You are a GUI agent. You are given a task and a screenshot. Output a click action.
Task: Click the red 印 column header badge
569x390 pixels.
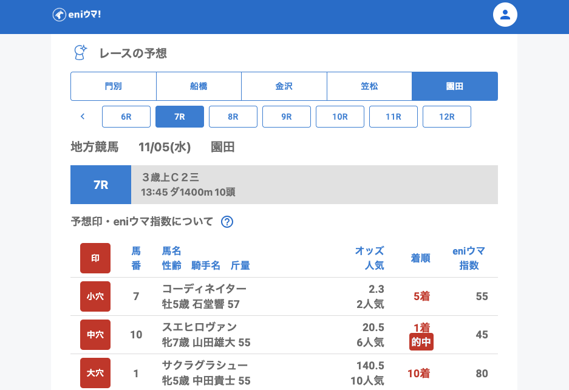[95, 258]
